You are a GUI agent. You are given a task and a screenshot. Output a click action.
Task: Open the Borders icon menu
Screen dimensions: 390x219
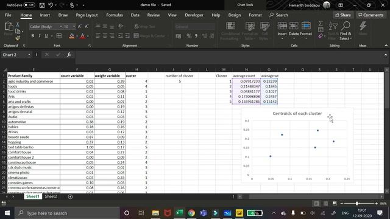(x=59, y=36)
